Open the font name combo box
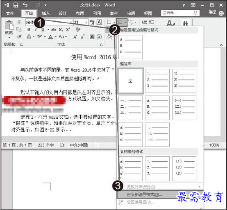This screenshot has height=210, width=227. (x=49, y=22)
